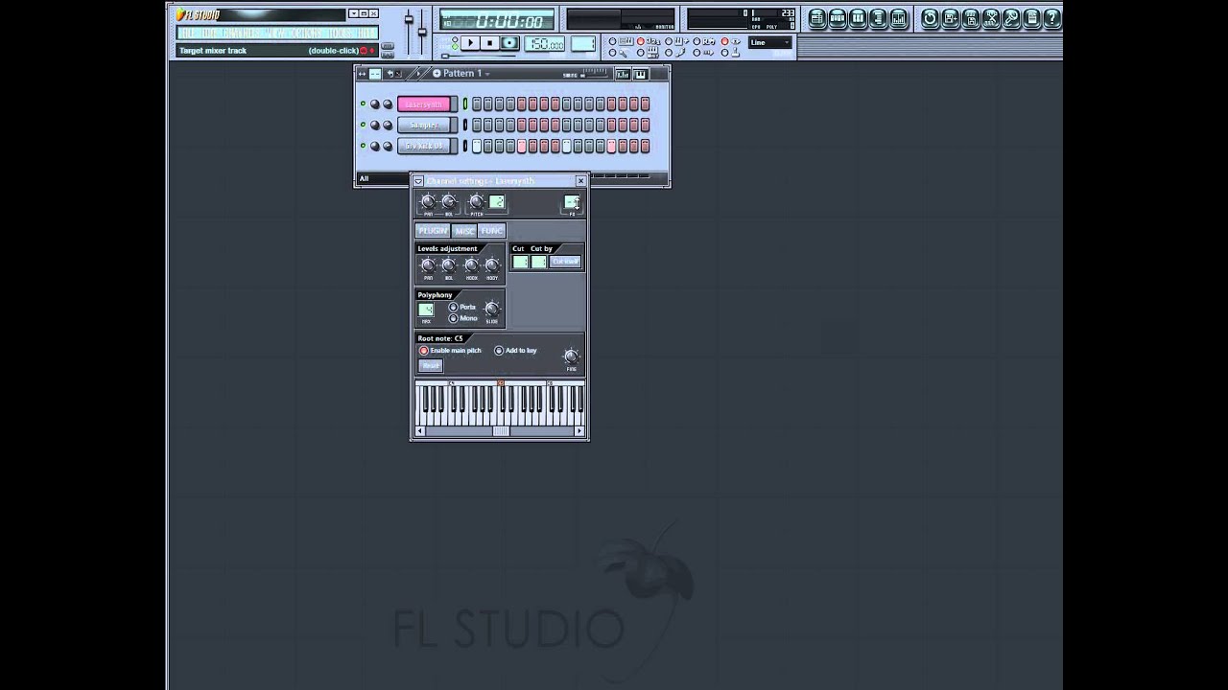This screenshot has width=1228, height=690.
Task: Click the Undo history circular arrow icon
Action: tap(930, 18)
